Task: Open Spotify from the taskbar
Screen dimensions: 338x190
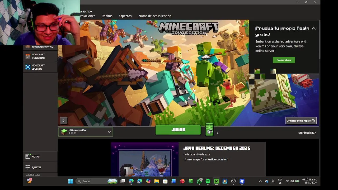Action: (x=208, y=181)
